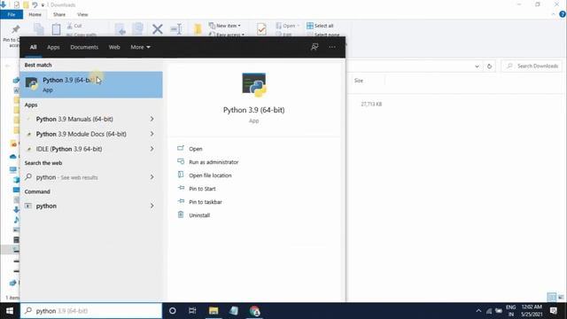Open Task View from taskbar
Screen dimensions: 567x319
tap(192, 311)
